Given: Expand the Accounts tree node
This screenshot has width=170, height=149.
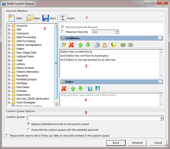Looking at the screenshot, I should [x=9, y=26].
